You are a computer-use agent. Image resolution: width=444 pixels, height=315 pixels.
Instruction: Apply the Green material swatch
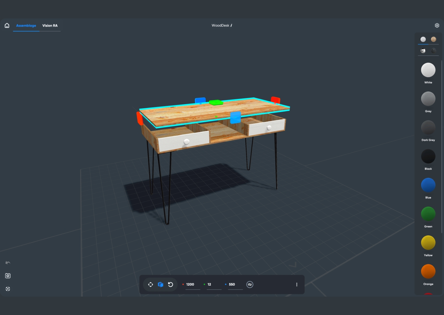click(x=428, y=214)
